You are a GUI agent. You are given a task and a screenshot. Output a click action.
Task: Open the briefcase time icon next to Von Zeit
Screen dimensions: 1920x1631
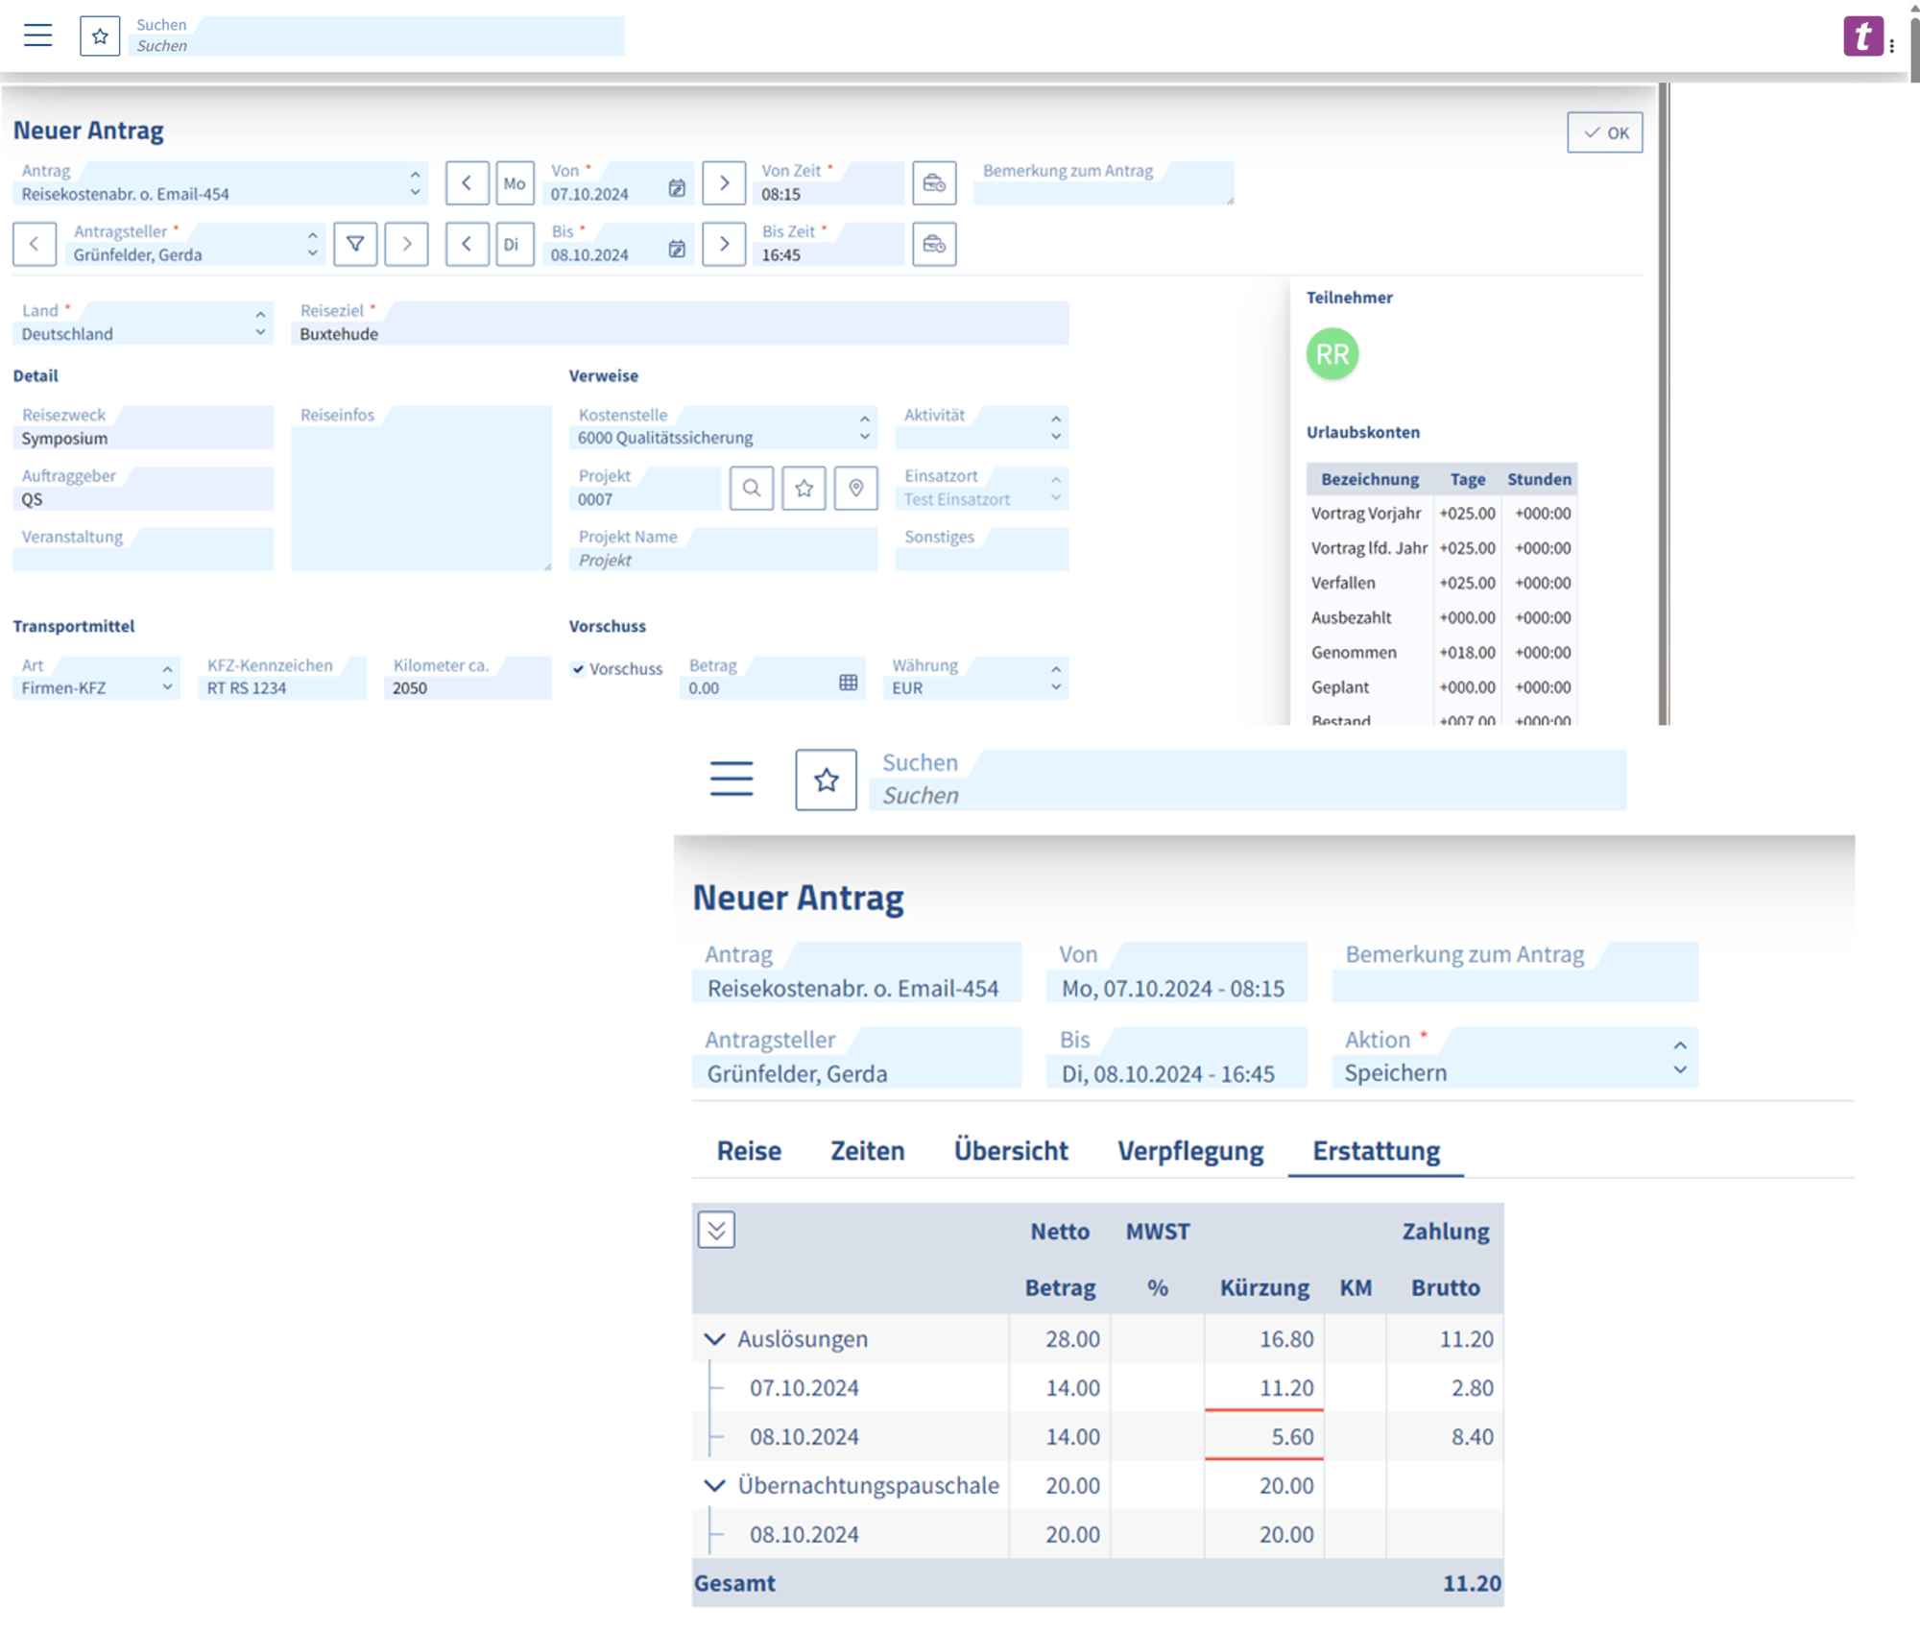pos(935,183)
